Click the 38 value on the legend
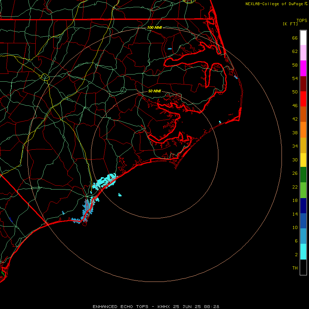309x309 pixels. (295, 133)
